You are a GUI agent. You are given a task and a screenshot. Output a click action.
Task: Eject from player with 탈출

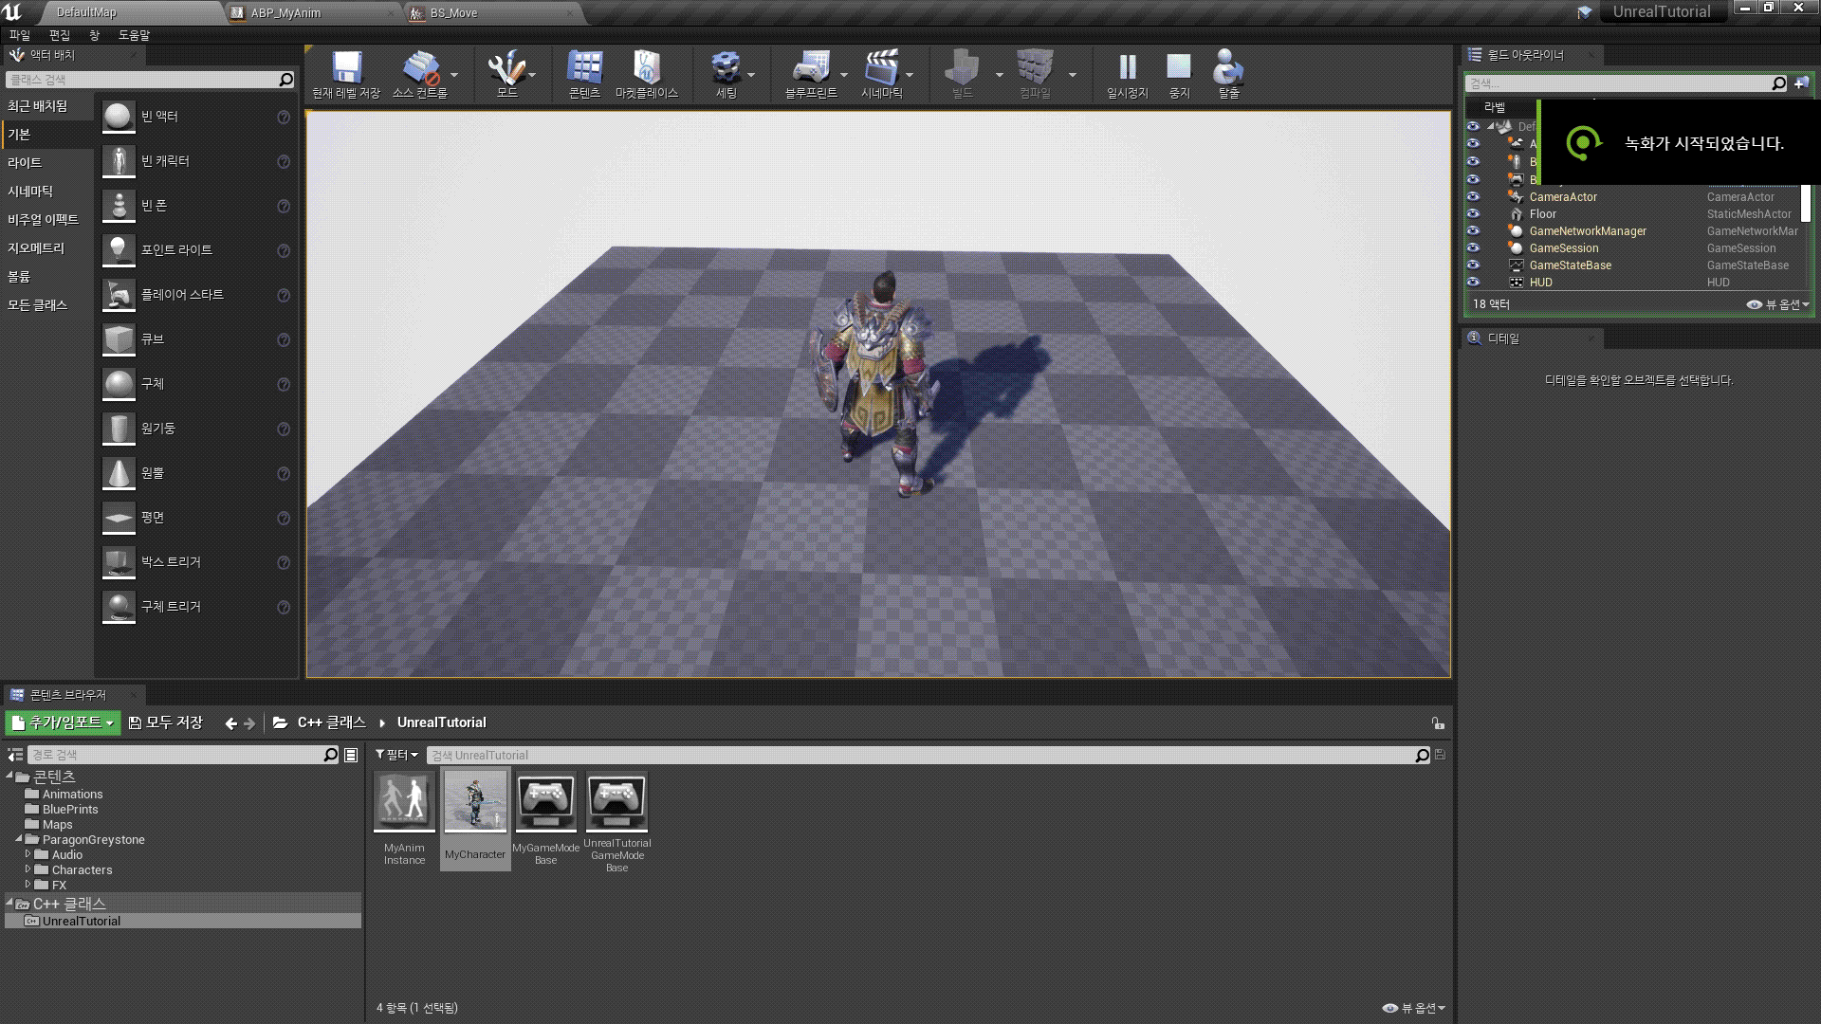(x=1229, y=74)
